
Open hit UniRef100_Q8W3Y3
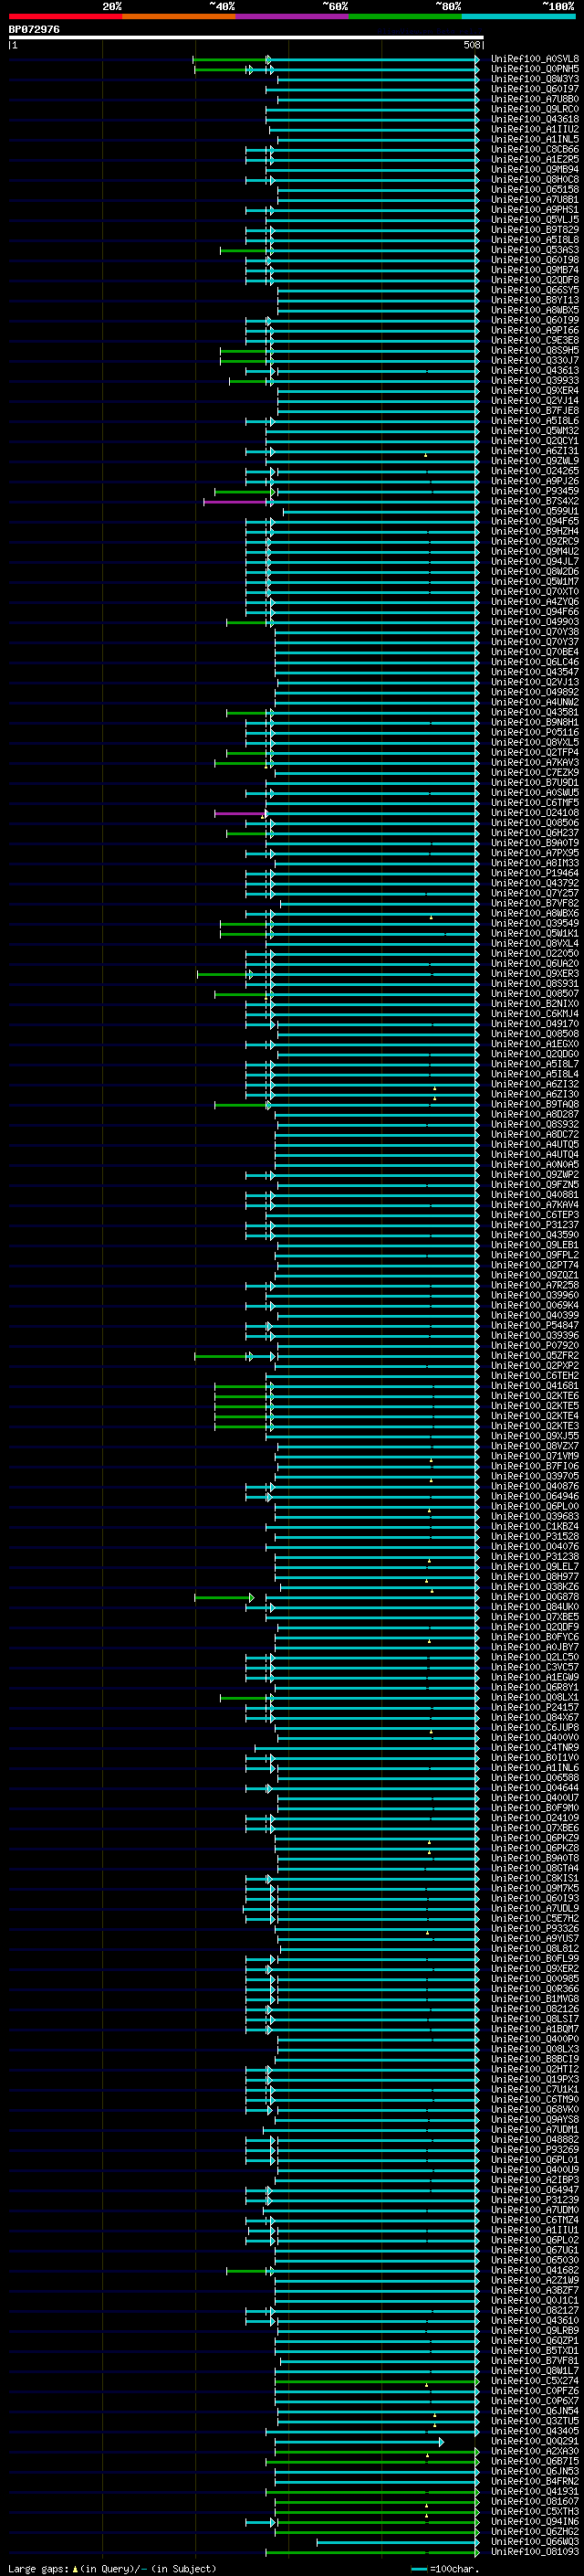click(x=535, y=79)
